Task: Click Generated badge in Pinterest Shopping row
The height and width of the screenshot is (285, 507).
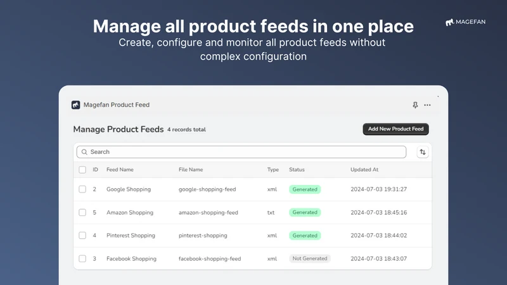Action: 305,236
